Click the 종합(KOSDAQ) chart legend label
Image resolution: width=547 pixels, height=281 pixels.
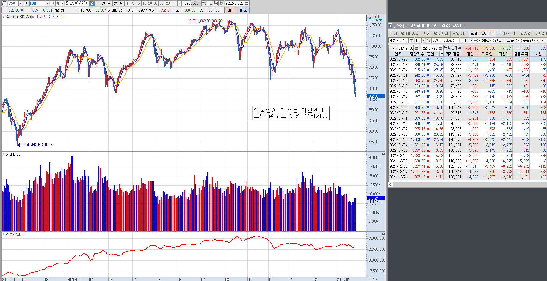tap(18, 17)
